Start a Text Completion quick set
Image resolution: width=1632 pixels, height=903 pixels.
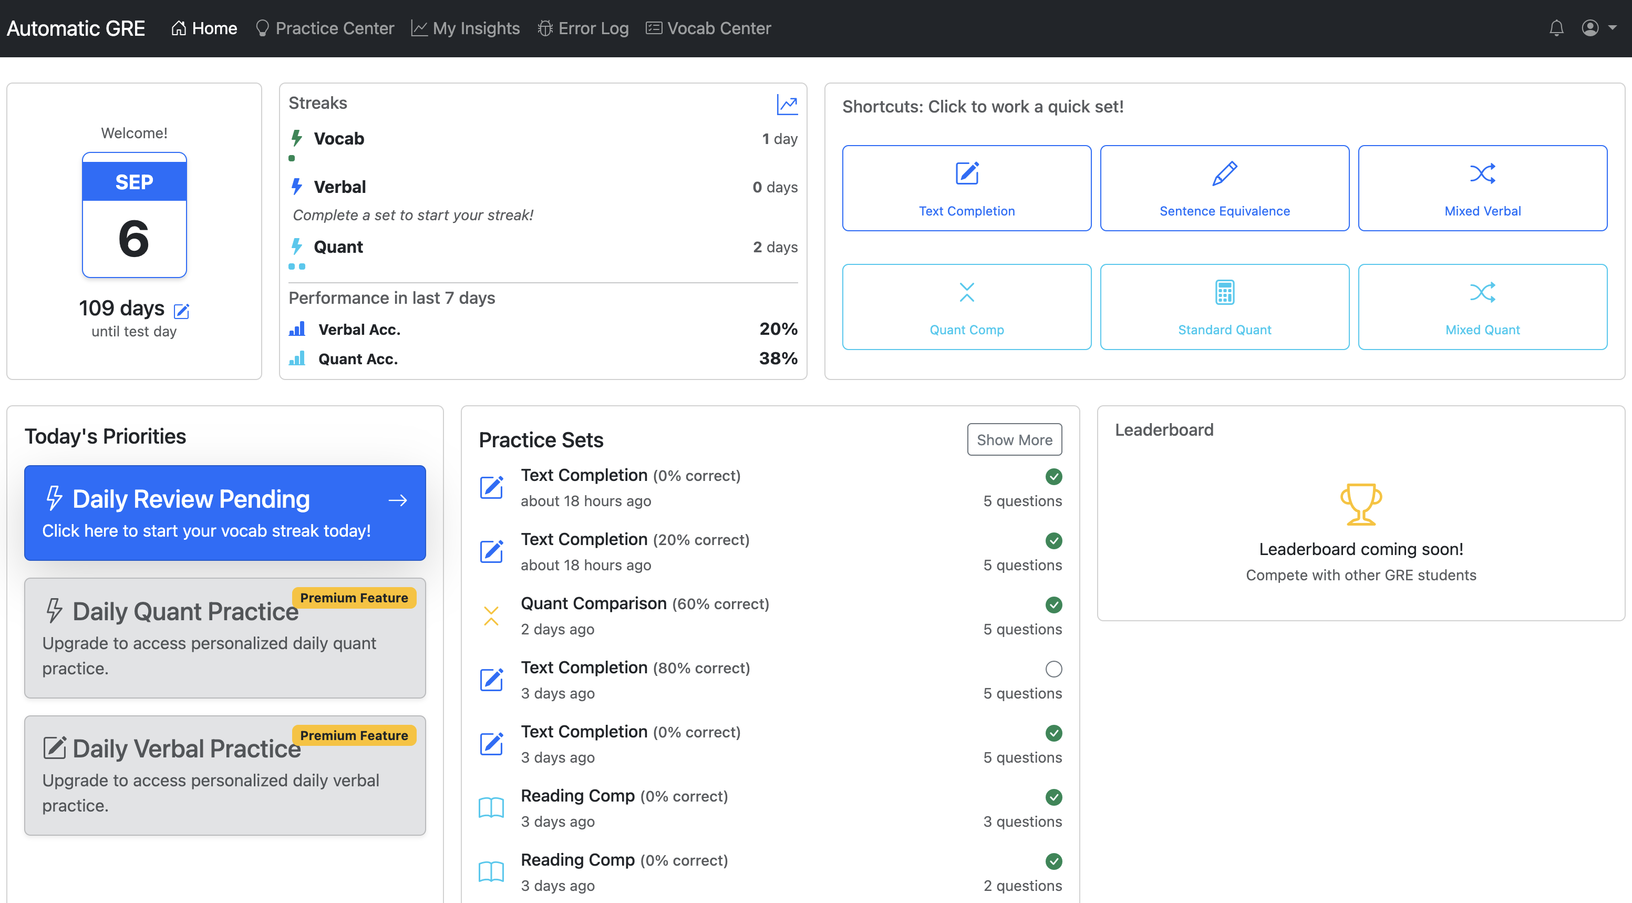pos(967,188)
